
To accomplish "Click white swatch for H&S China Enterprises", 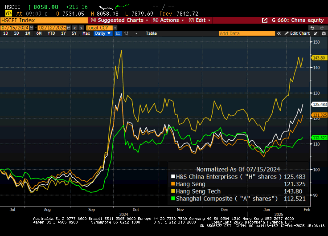I will (173, 176).
